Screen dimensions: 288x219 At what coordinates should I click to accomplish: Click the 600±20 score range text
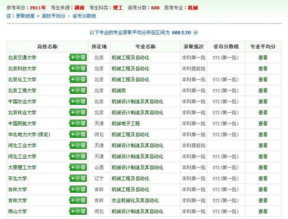pyautogui.click(x=182, y=32)
